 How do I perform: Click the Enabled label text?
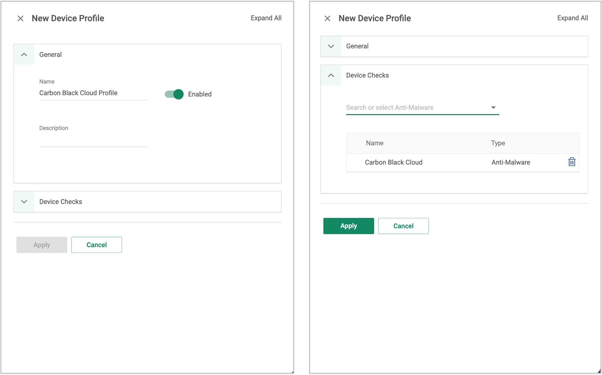click(x=200, y=94)
